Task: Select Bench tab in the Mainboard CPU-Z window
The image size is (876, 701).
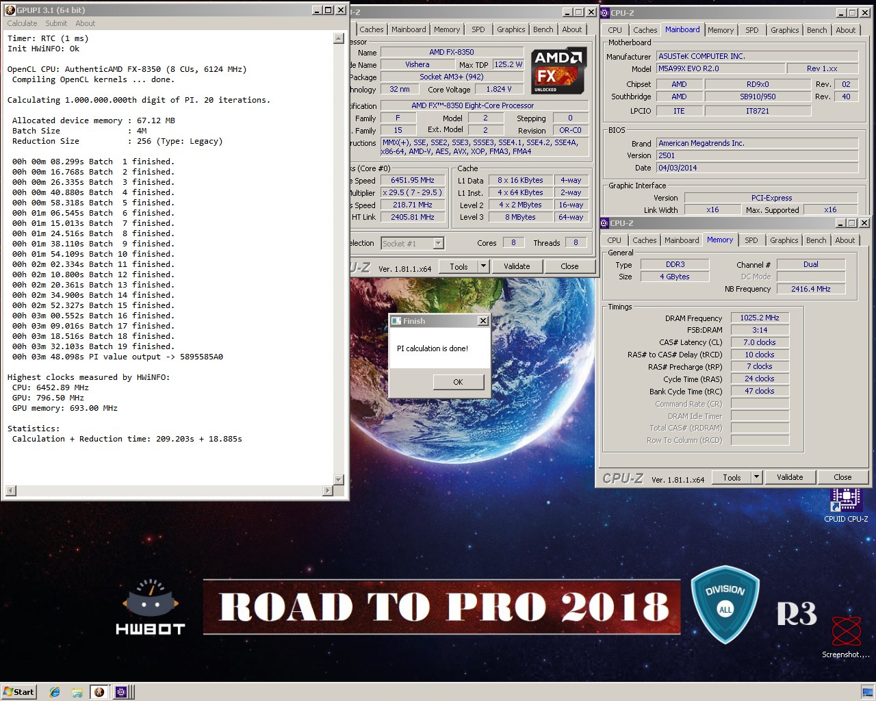Action: click(816, 30)
